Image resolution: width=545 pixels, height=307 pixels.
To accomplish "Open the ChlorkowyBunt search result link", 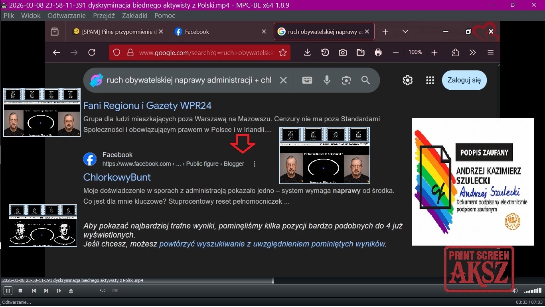I will pos(117,177).
